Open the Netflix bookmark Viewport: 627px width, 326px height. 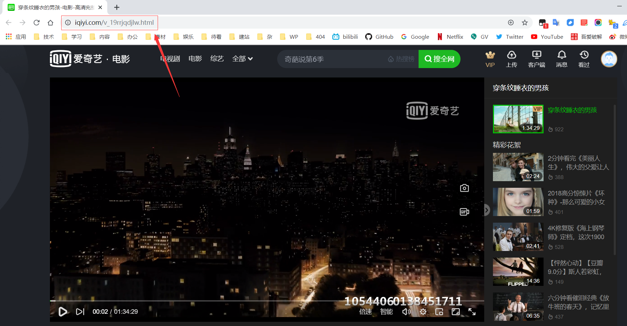pyautogui.click(x=450, y=37)
